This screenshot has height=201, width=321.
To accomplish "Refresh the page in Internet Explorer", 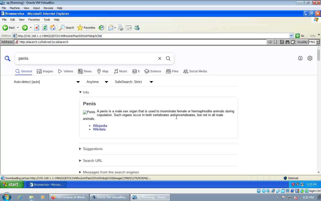I will pos(45,28).
